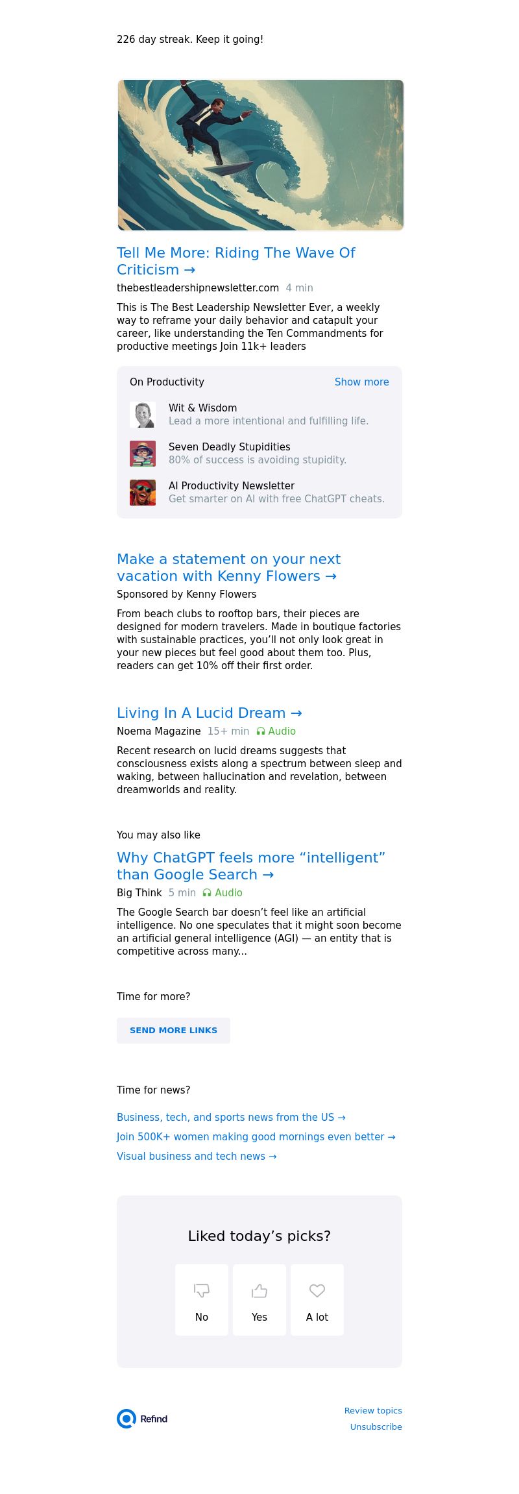
Task: Click headphones Audio icon for Big Think article
Action: tap(207, 893)
